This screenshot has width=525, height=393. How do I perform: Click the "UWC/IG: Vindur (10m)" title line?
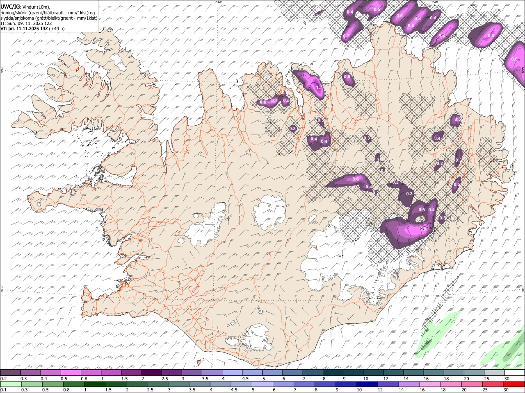[25, 7]
